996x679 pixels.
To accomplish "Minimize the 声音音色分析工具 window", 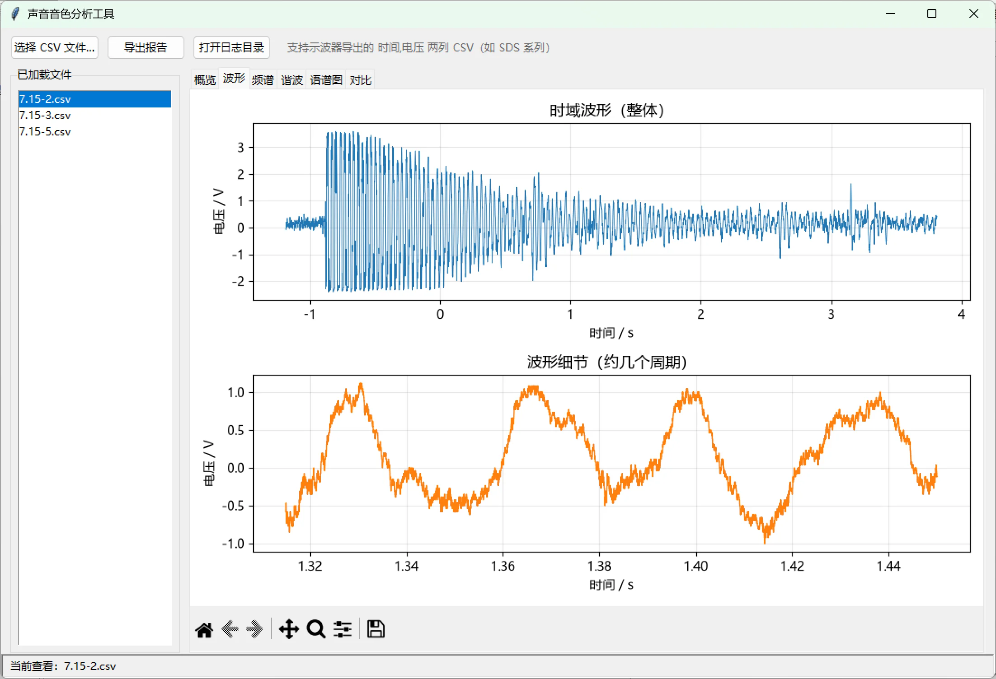I will click(x=890, y=14).
